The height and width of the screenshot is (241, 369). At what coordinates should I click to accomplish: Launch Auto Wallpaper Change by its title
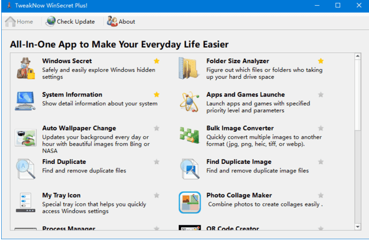tap(79, 128)
